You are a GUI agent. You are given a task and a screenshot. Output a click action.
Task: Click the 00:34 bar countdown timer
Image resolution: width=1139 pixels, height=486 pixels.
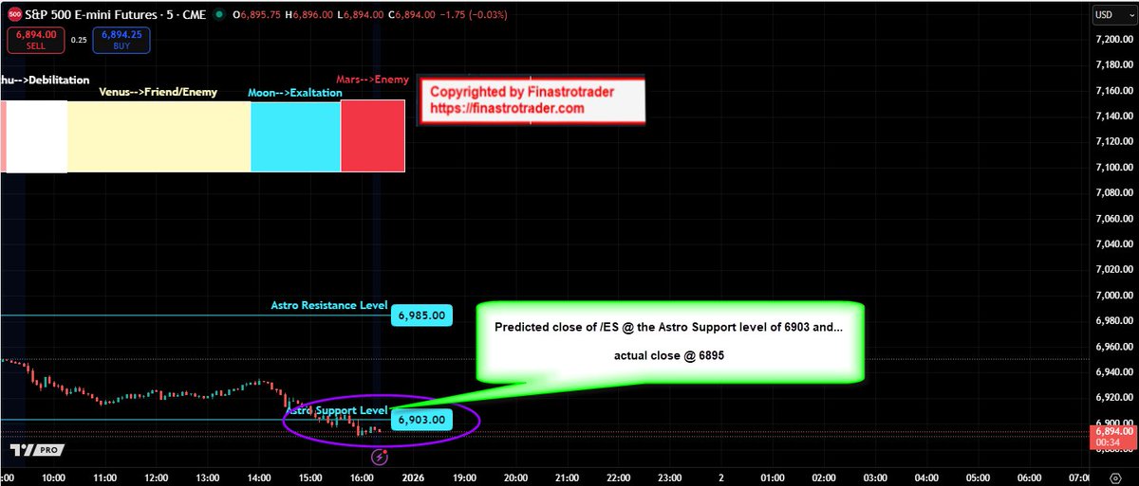[x=1106, y=441]
